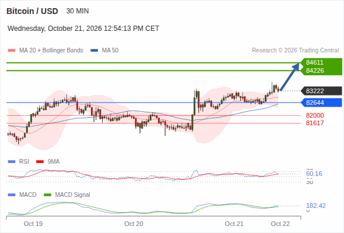
Task: Click the Wednesday, October 21, 2026 timestamp
Action: 83,29
